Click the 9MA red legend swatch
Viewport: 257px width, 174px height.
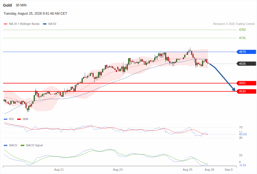pyautogui.click(x=19, y=119)
